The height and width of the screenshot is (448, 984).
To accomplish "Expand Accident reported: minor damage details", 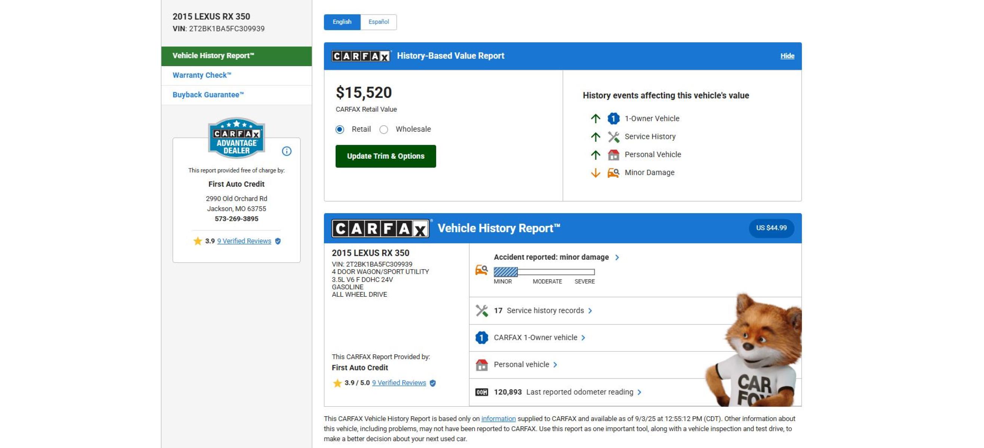I will (617, 258).
